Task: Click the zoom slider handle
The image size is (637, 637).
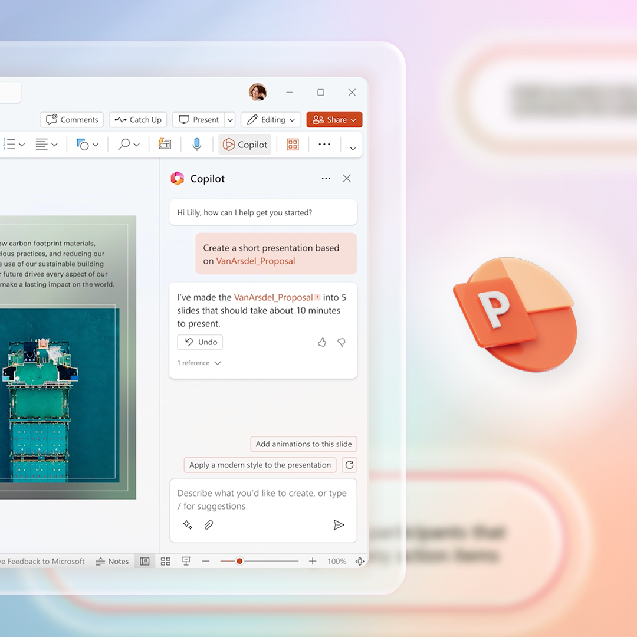Action: click(x=239, y=561)
